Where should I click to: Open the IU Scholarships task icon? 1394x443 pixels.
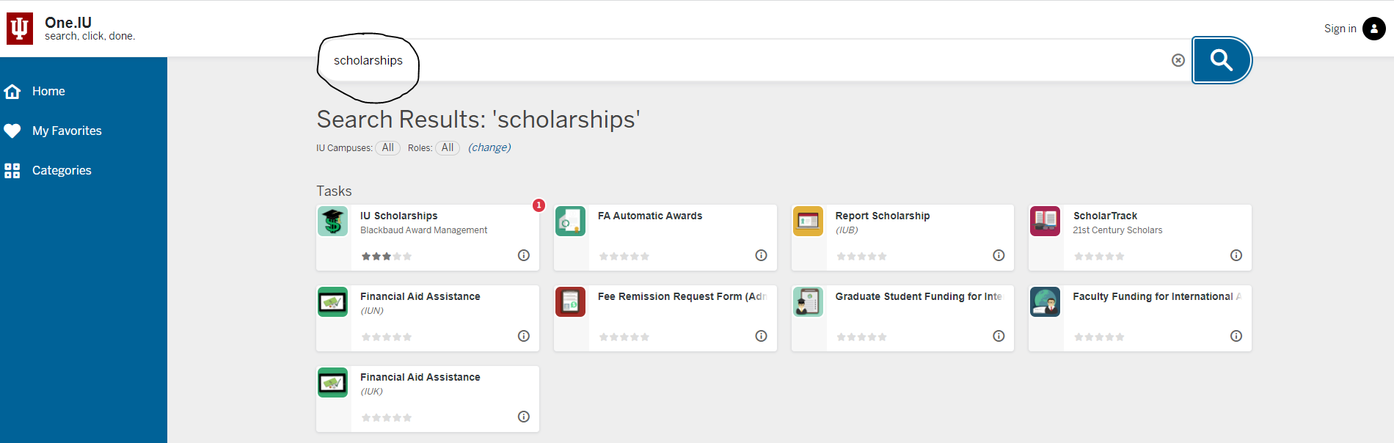pos(332,221)
